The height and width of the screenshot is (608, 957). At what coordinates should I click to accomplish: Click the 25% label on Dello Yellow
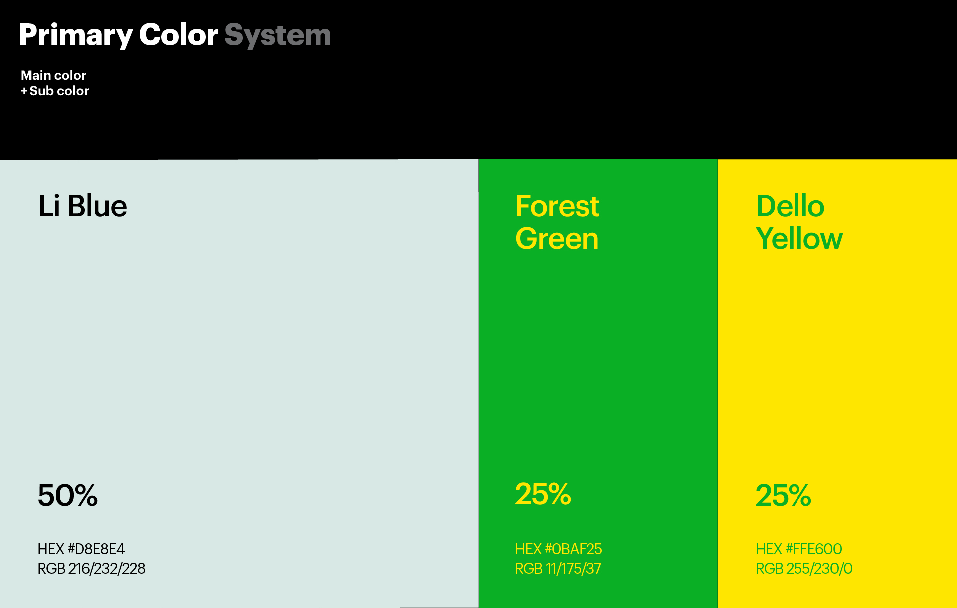(x=784, y=495)
